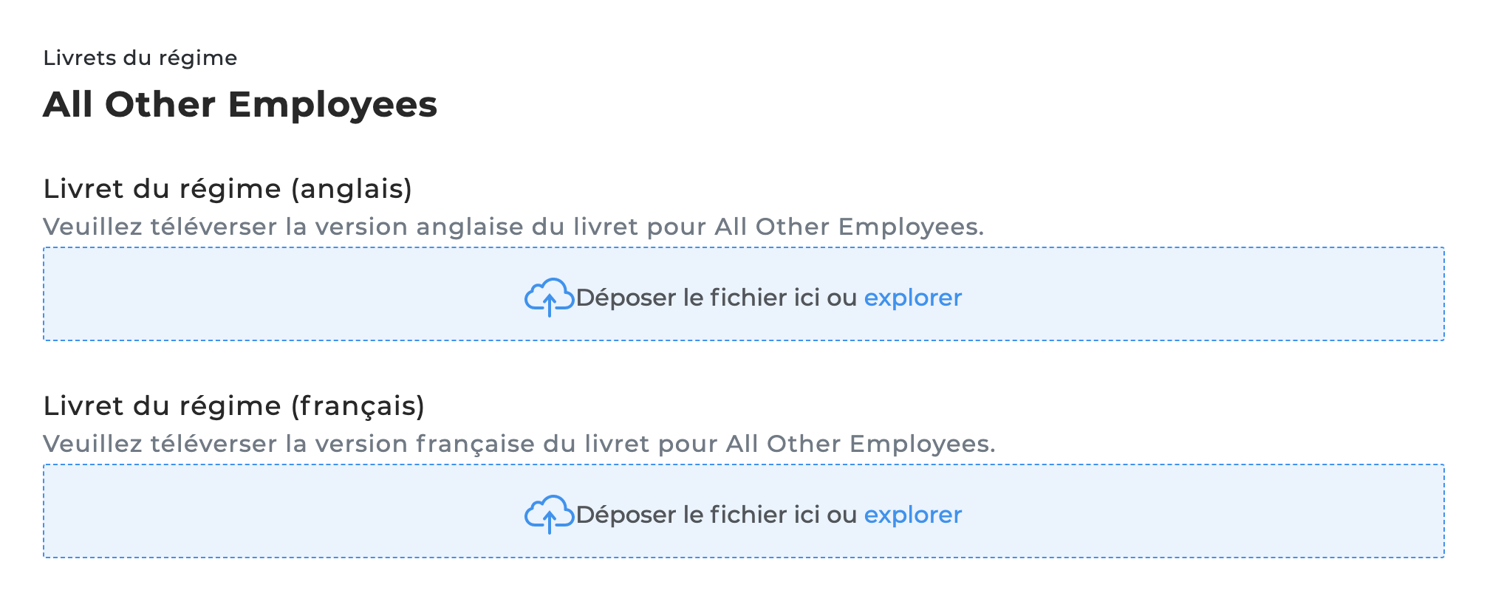Click the English version upload instruction text

[x=513, y=227]
